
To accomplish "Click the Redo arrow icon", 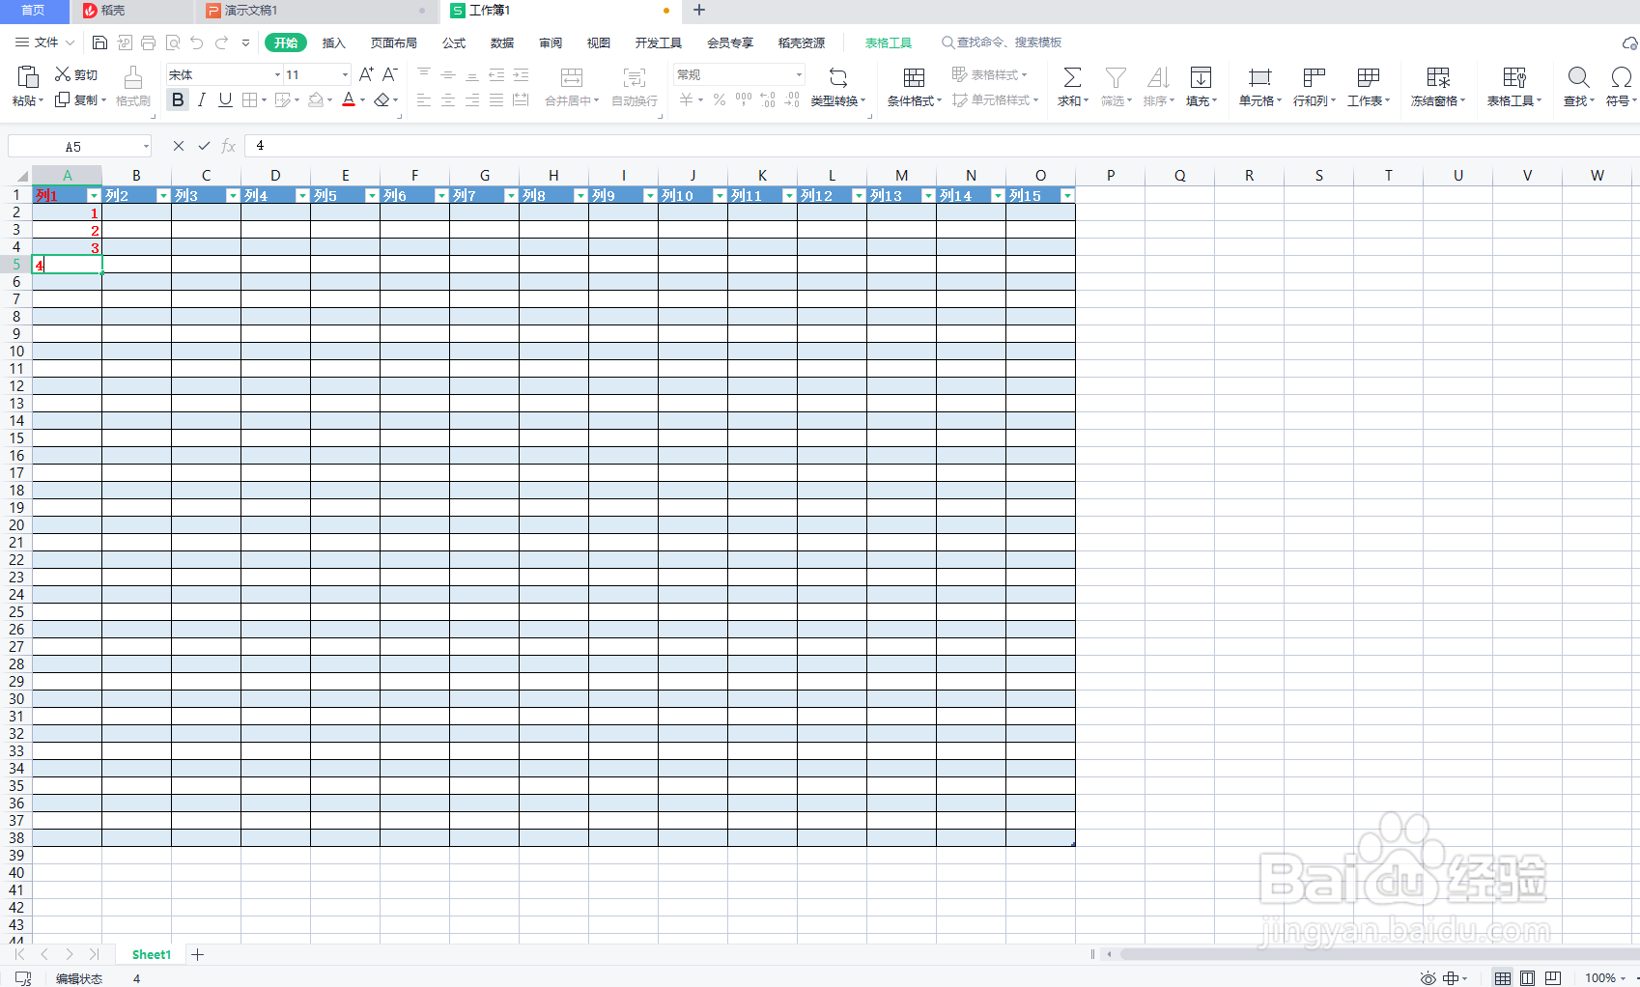I will coord(221,42).
